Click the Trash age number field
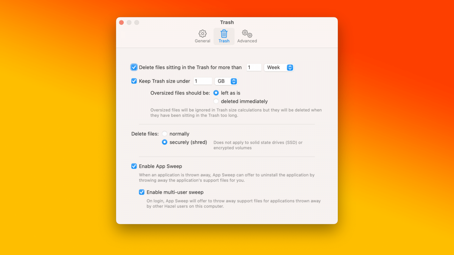This screenshot has width=454, height=255. (254, 67)
